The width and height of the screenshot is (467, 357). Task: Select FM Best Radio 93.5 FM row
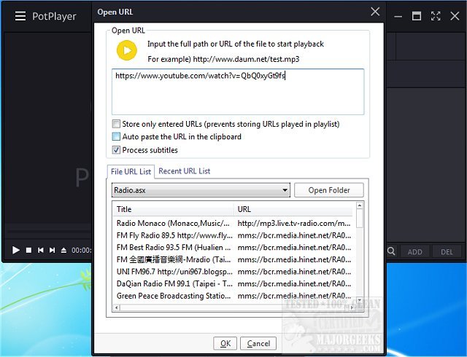click(234, 248)
